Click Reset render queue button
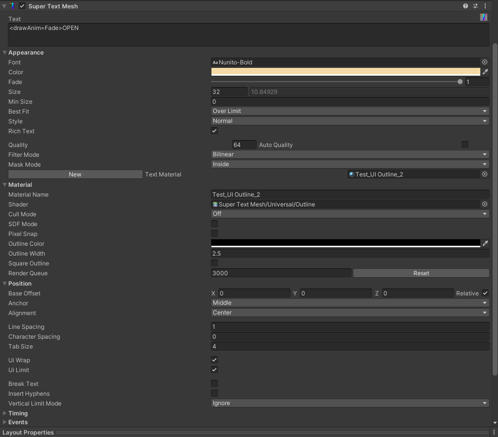The width and height of the screenshot is (498, 437). (x=421, y=273)
